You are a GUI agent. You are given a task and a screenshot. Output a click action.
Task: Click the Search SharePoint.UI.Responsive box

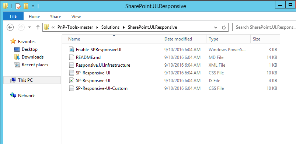(264, 27)
